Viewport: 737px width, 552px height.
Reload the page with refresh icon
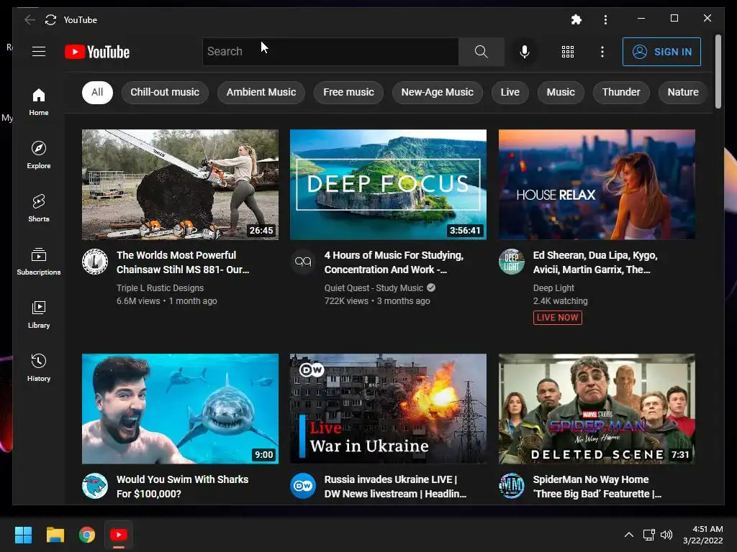[51, 19]
